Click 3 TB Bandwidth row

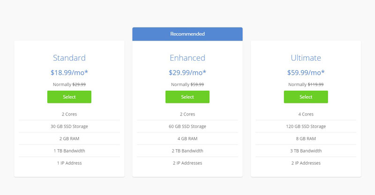[306, 151]
